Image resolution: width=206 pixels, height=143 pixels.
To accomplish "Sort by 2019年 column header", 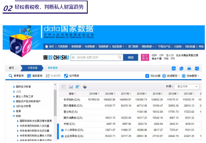I will coord(94,94).
